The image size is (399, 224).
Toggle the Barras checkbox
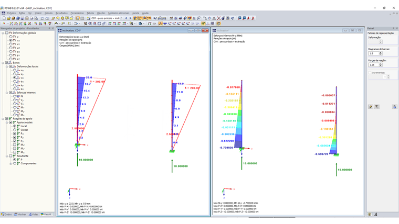(7, 63)
